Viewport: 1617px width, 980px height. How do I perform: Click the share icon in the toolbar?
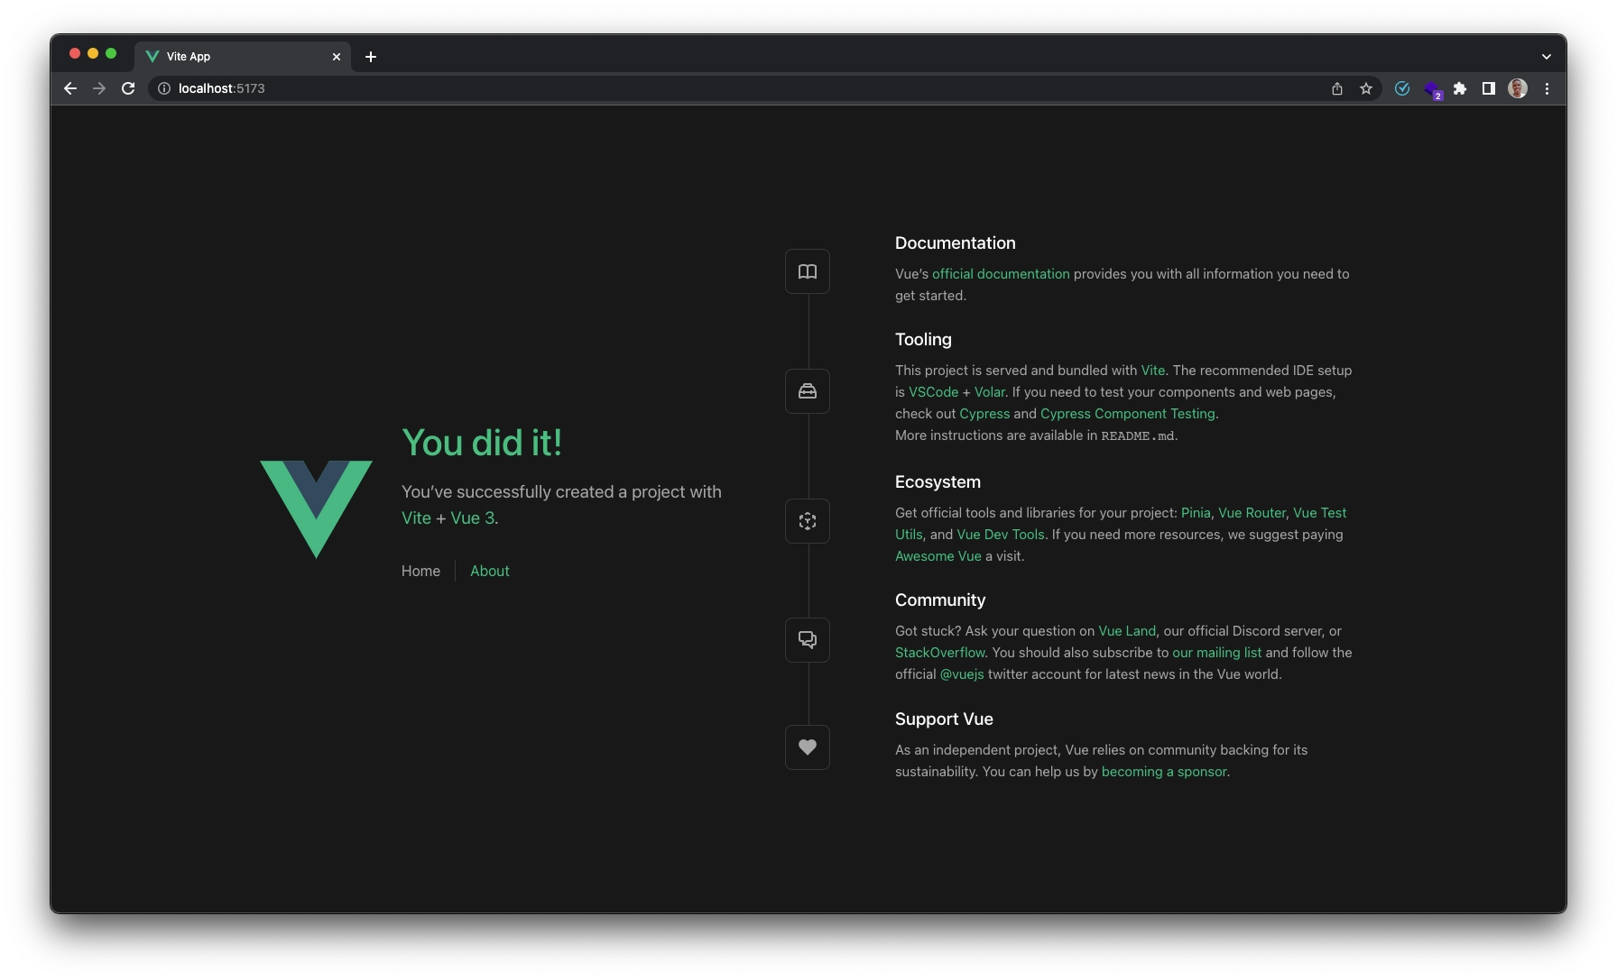tap(1336, 88)
